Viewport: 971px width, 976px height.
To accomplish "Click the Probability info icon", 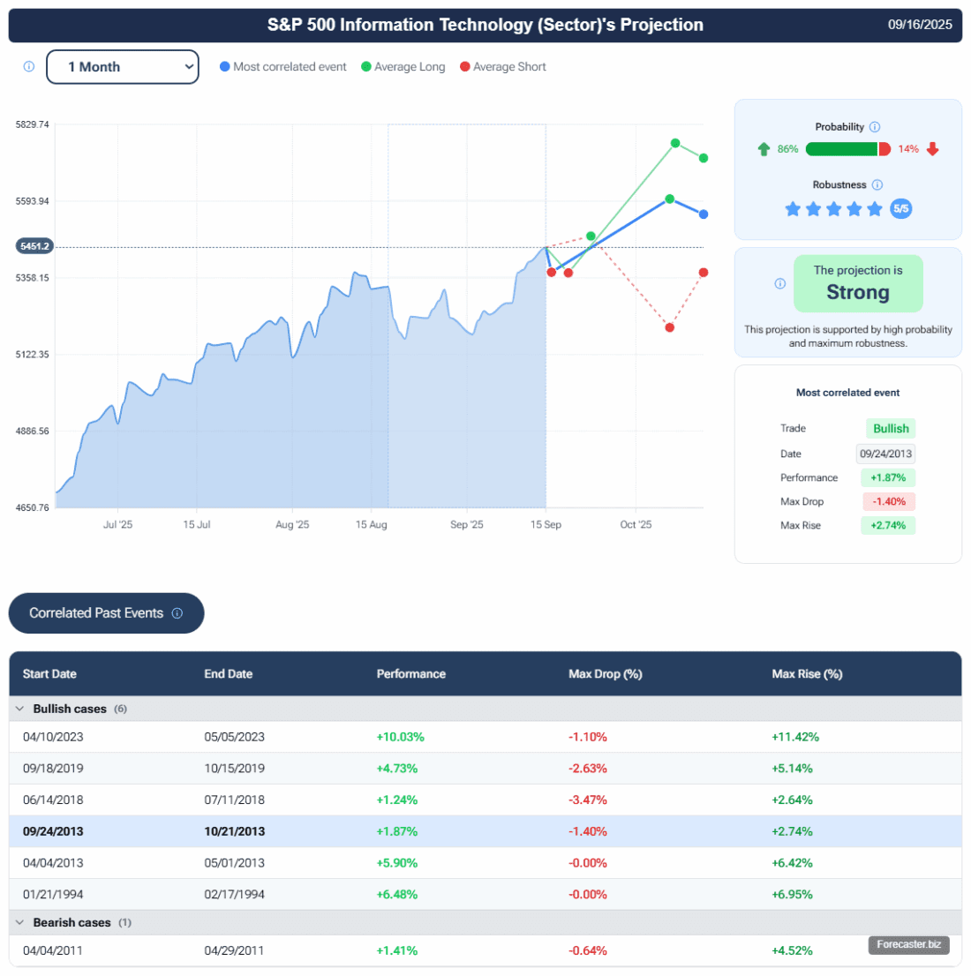I will pos(875,127).
